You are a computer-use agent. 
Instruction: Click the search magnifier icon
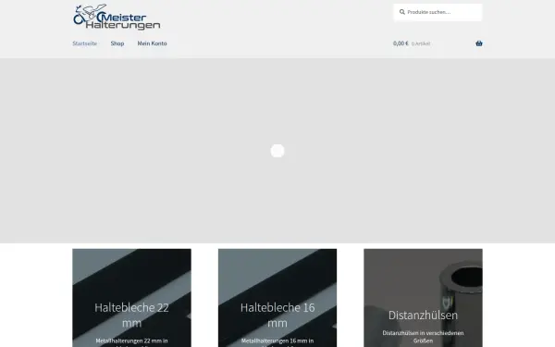pos(402,12)
